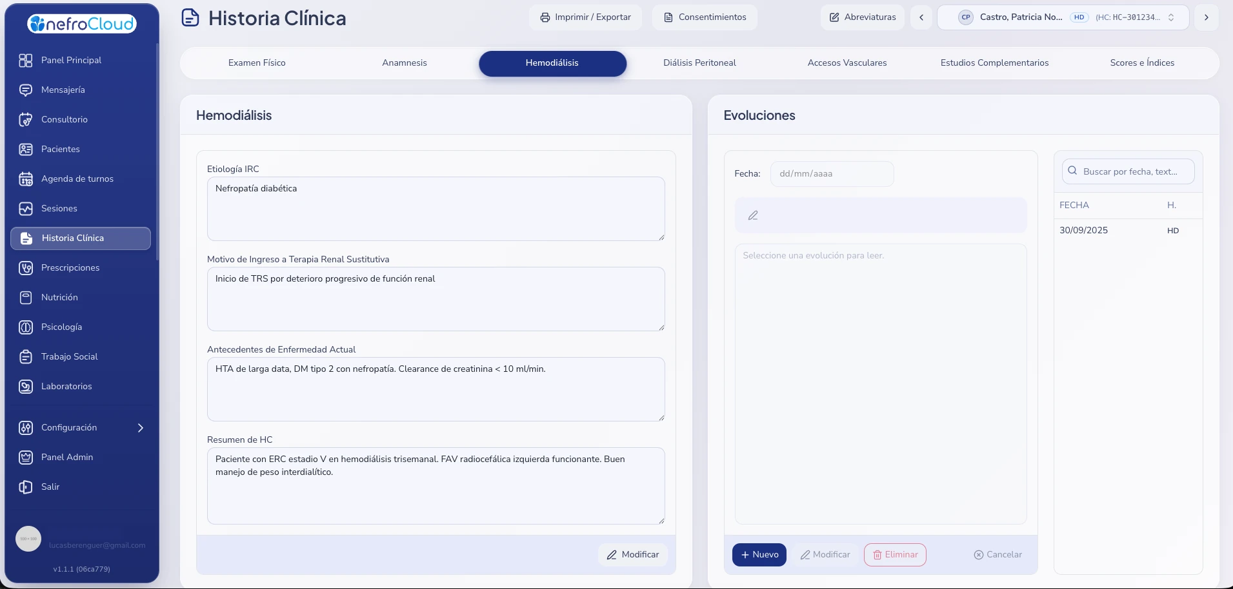Screen dimensions: 1233x589
Task: Click the Panel Admin crown icon
Action: click(26, 458)
